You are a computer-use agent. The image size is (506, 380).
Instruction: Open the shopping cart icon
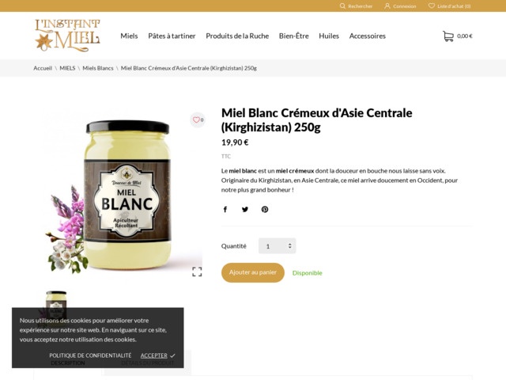448,36
